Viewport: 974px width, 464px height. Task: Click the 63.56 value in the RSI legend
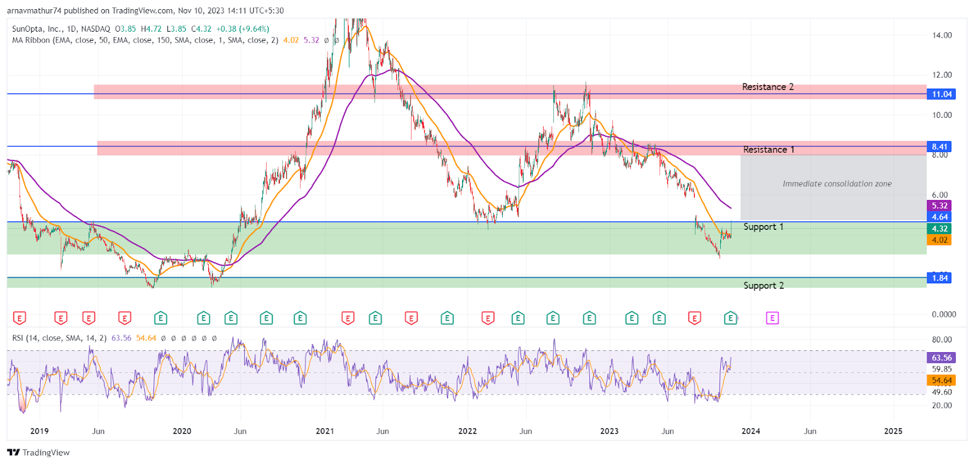[x=121, y=338]
